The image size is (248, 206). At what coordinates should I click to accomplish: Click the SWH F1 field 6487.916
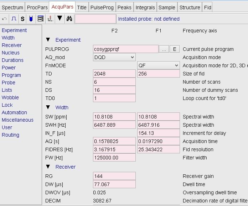pos(158,125)
